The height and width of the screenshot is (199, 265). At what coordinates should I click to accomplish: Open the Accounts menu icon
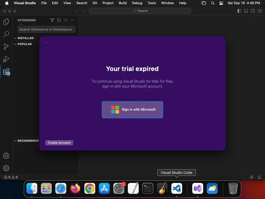tap(6, 156)
